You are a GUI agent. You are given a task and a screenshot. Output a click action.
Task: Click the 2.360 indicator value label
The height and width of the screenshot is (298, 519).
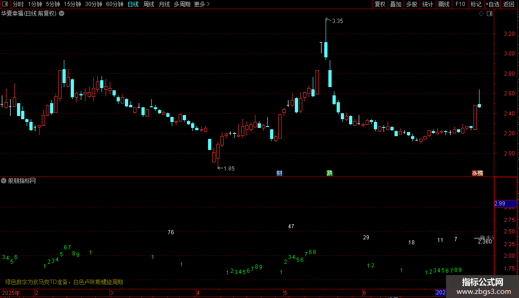coord(485,242)
